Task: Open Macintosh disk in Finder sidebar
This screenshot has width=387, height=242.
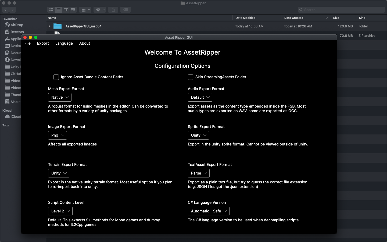Action: point(13,102)
